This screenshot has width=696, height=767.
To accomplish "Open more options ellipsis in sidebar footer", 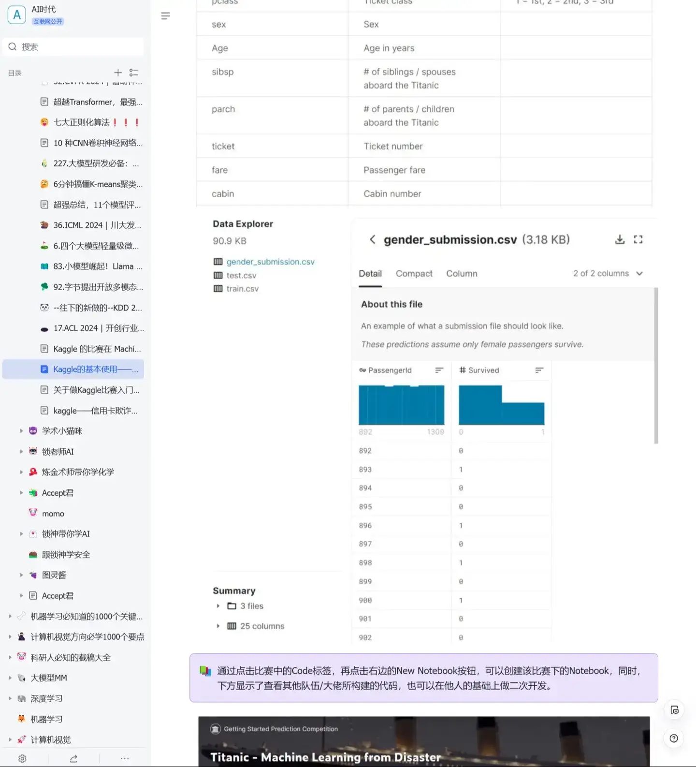I will point(125,758).
